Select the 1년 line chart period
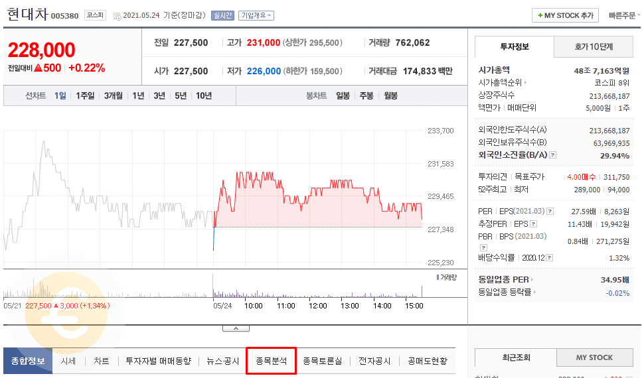This screenshot has height=378, width=642. [138, 95]
